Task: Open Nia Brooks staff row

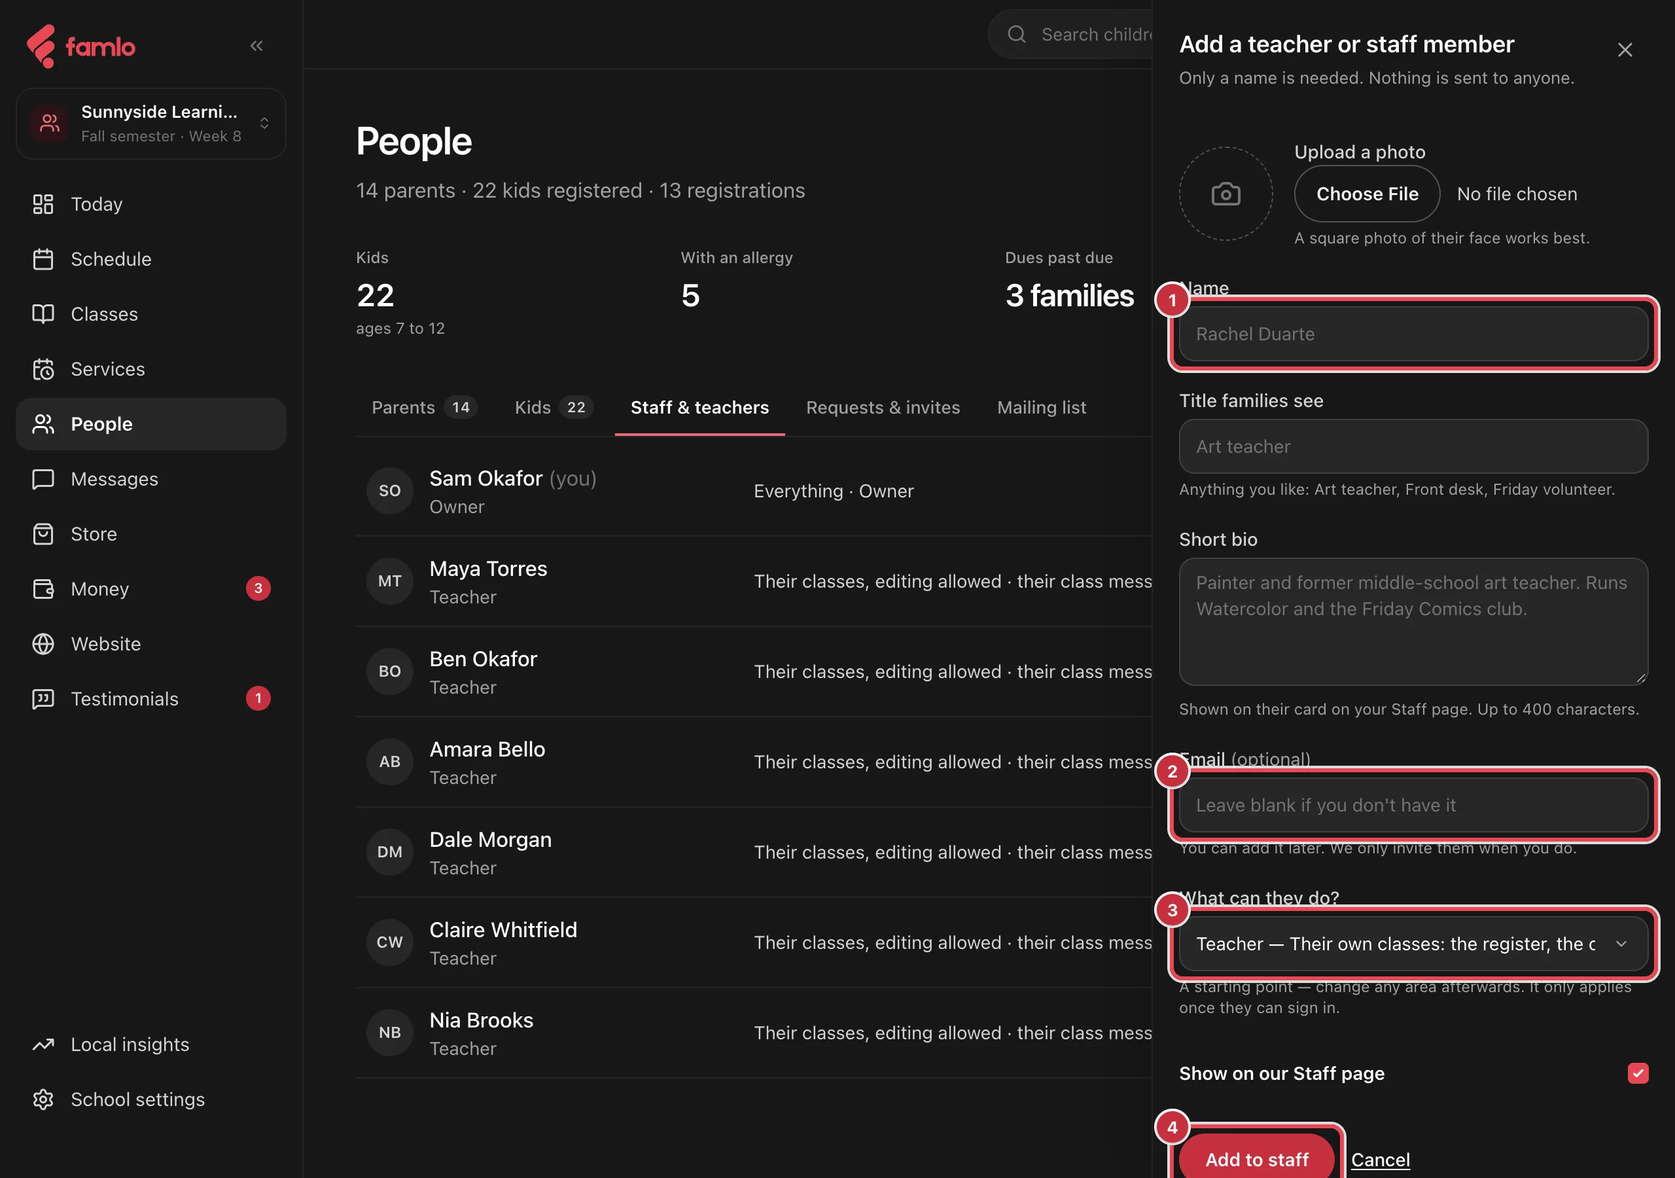Action: click(754, 1033)
